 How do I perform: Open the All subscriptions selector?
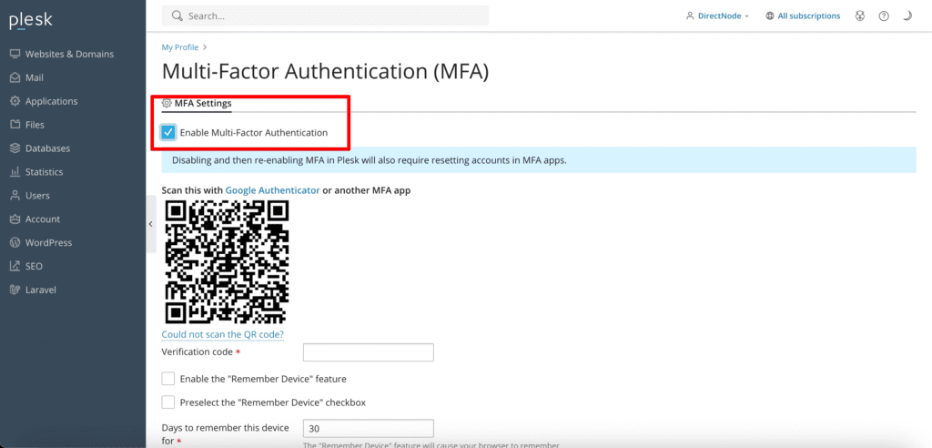[x=802, y=16]
